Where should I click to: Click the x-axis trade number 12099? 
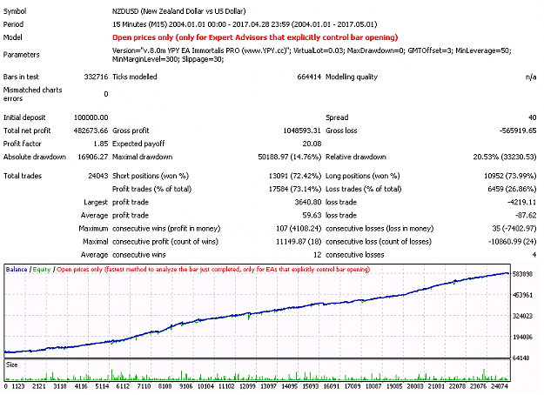247,386
